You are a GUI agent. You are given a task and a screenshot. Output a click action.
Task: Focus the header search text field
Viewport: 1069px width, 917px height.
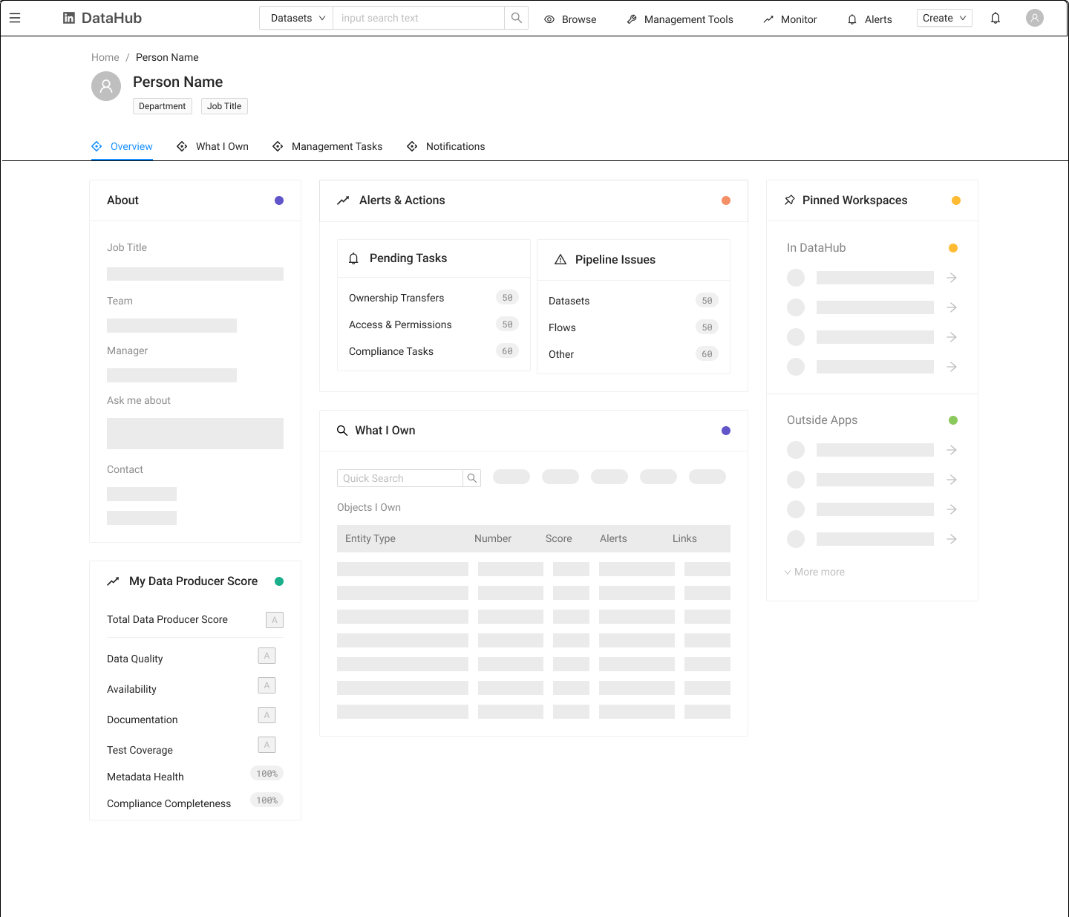(x=419, y=18)
